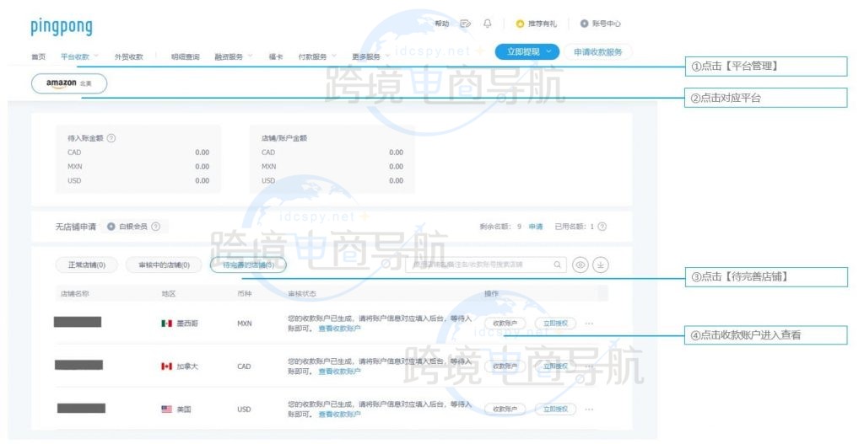Open 账号中心

606,24
